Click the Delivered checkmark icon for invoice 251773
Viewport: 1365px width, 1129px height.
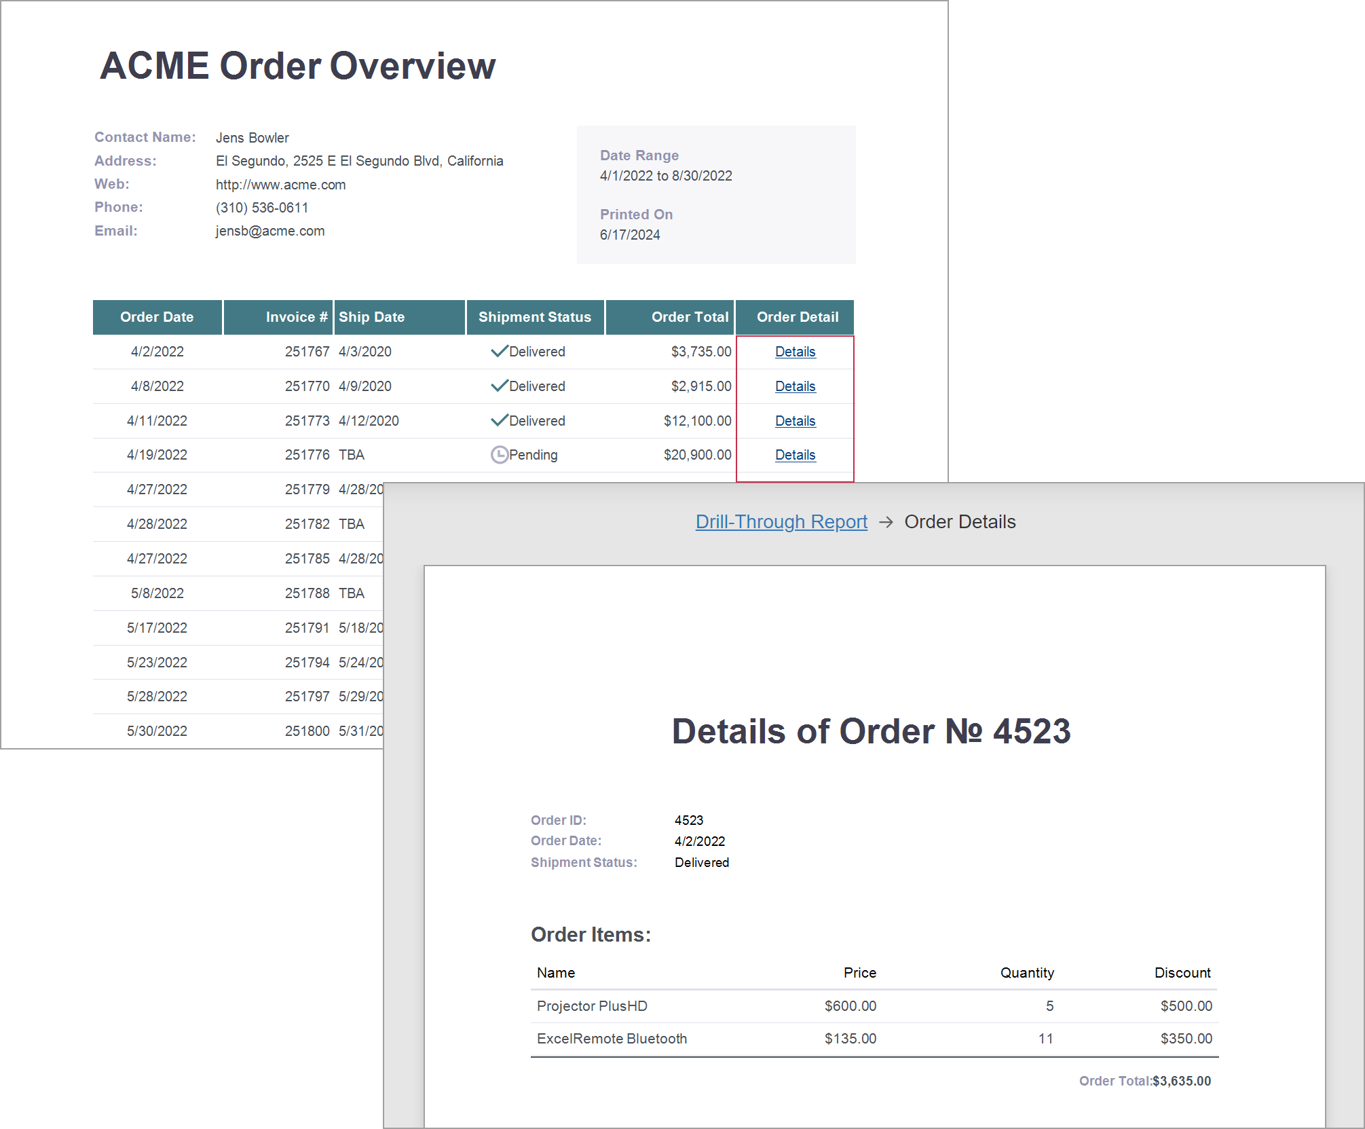[x=499, y=420]
